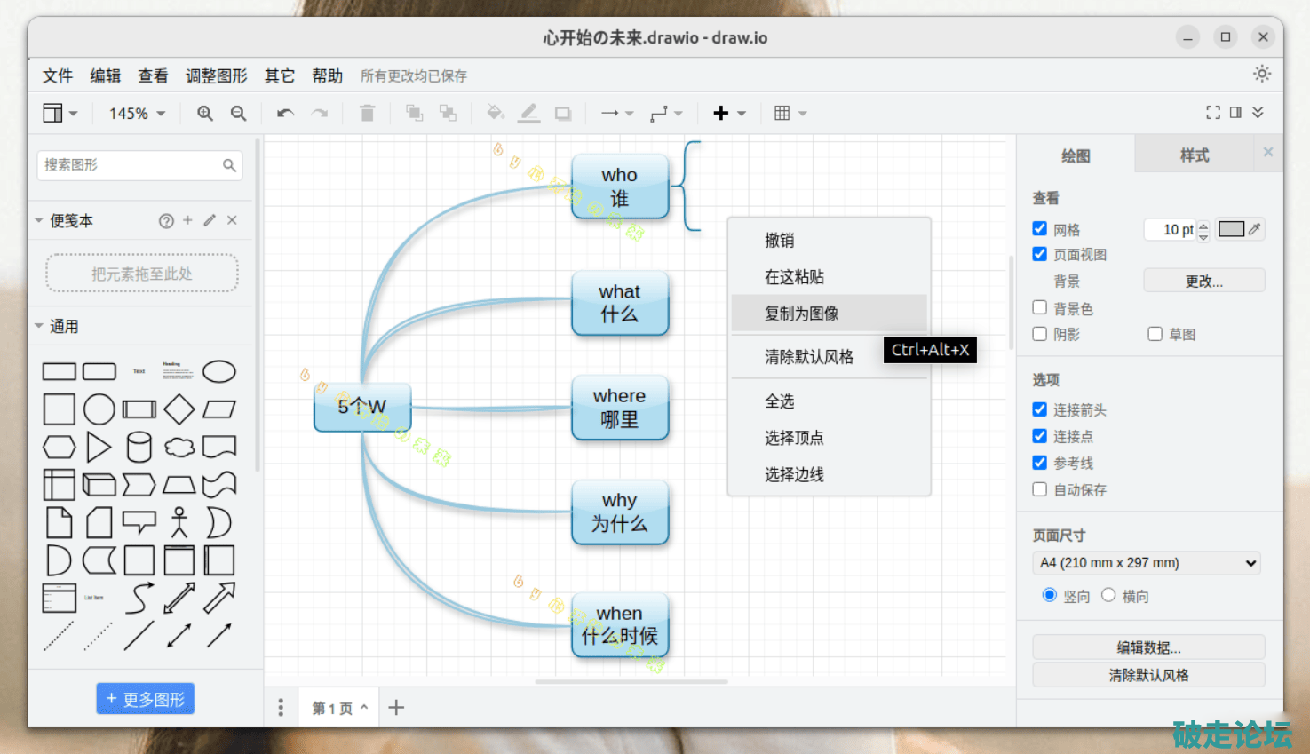Collapse the 通用 shapes section
This screenshot has width=1310, height=754.
[x=39, y=326]
